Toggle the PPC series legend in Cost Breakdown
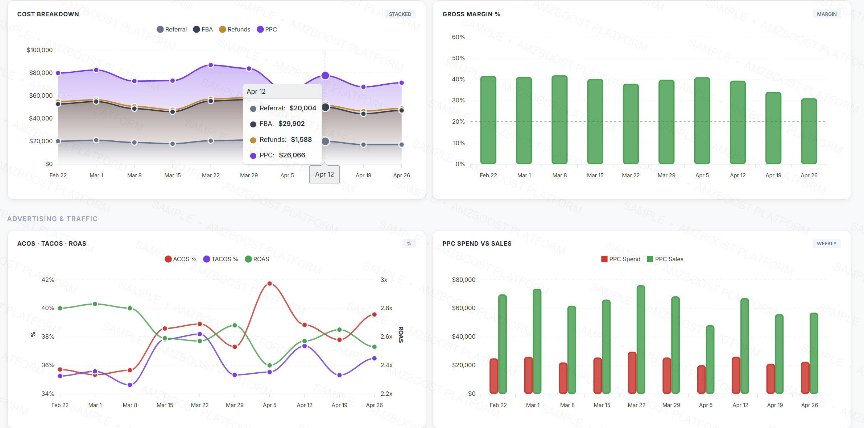 (x=266, y=29)
